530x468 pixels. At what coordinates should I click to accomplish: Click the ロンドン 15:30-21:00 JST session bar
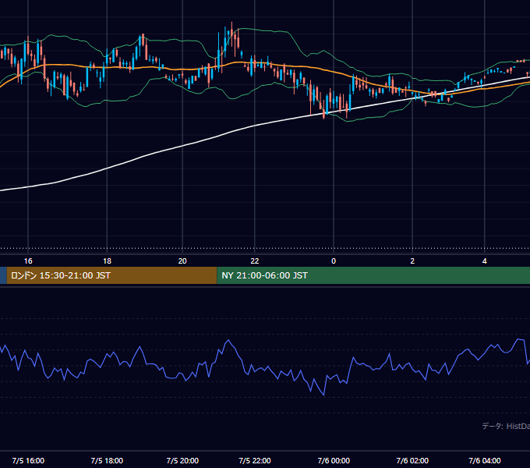pyautogui.click(x=111, y=275)
